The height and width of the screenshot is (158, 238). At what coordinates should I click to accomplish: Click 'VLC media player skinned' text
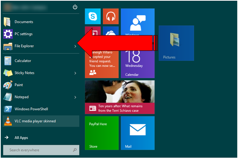tap(35, 121)
